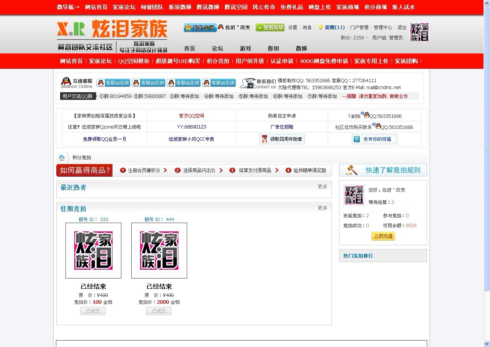This screenshot has height=347, width=490.
Task: Click 门户管理 link in header
Action: point(359,28)
